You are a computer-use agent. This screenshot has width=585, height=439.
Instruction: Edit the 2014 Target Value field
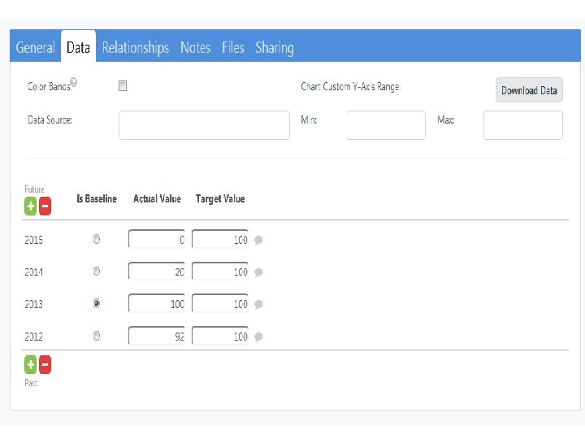(x=220, y=272)
